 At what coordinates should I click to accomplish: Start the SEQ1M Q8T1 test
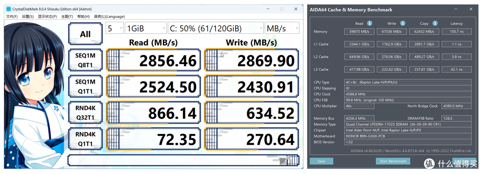pos(85,61)
